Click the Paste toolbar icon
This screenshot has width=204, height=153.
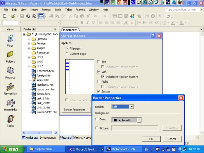coord(82,16)
